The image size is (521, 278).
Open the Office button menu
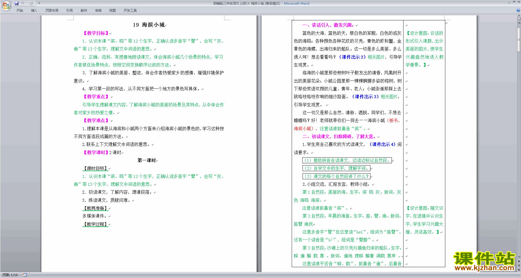pyautogui.click(x=6, y=5)
